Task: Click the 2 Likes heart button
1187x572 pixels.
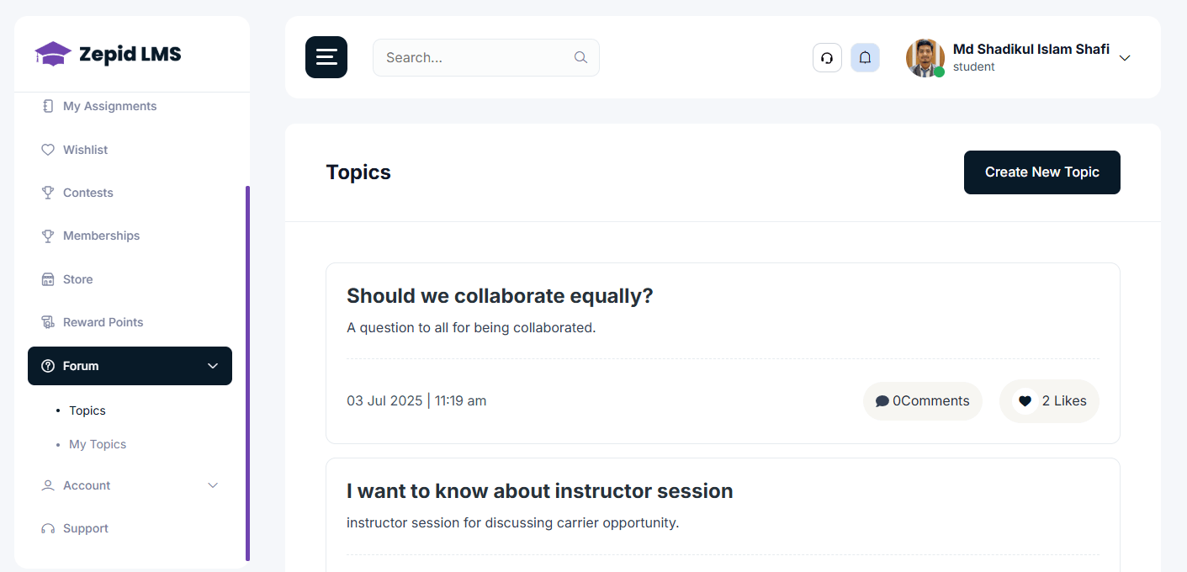Action: 1049,401
